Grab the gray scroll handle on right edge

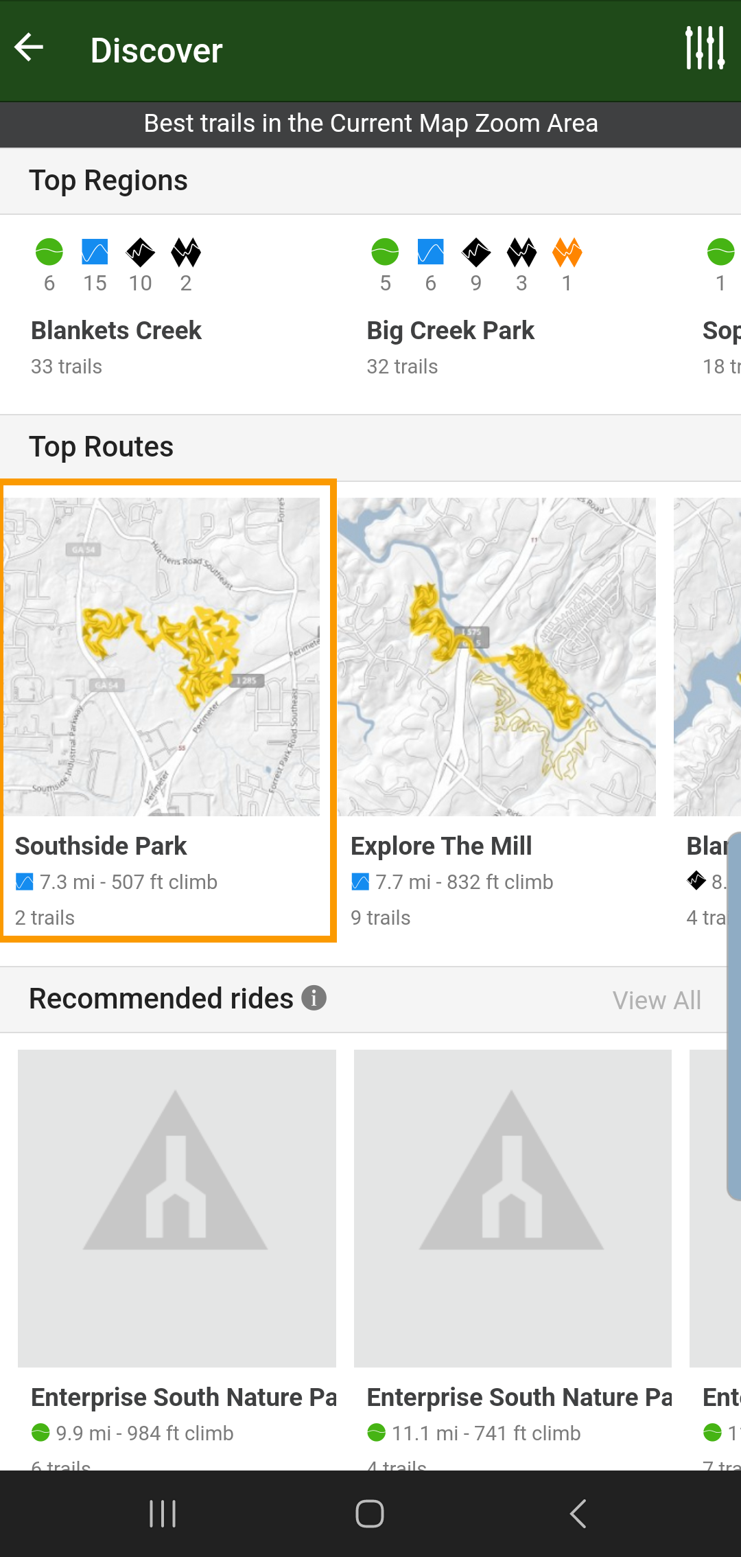pos(733,1016)
